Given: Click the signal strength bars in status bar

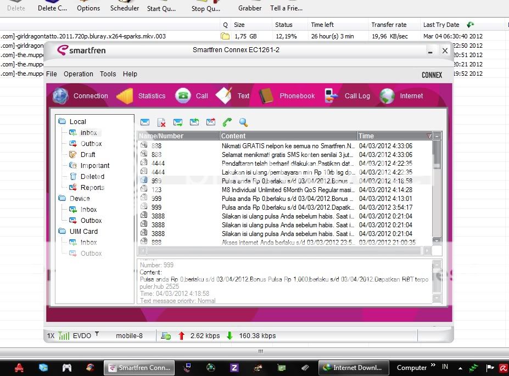Looking at the screenshot, I should pyautogui.click(x=64, y=336).
